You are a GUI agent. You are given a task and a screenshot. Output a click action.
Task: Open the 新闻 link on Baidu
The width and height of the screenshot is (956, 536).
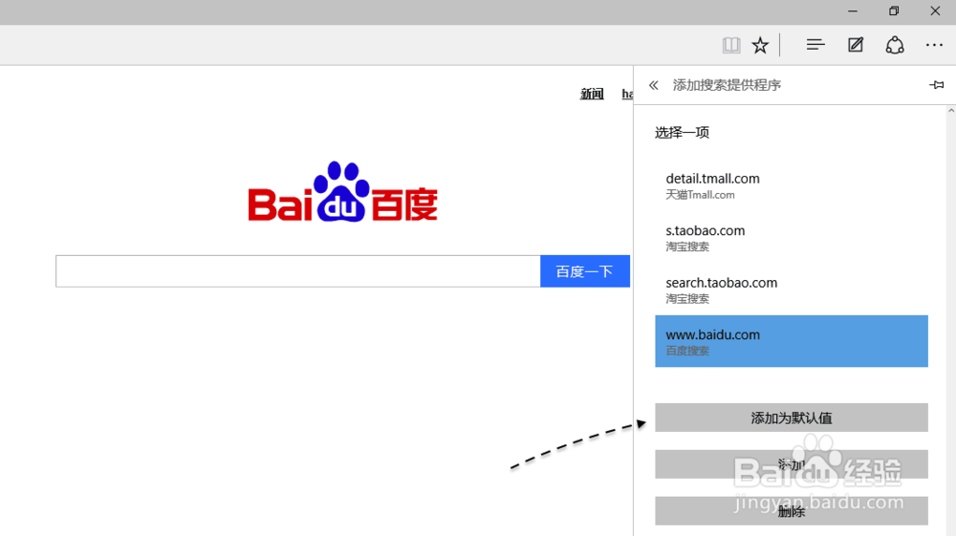click(x=592, y=94)
